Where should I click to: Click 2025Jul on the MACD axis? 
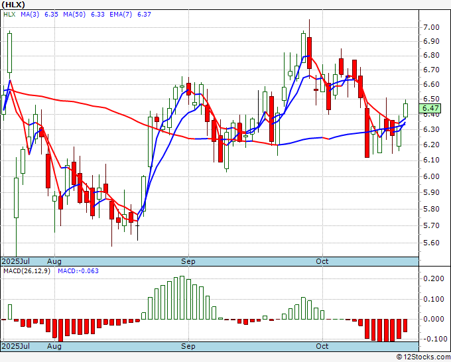click(16, 346)
